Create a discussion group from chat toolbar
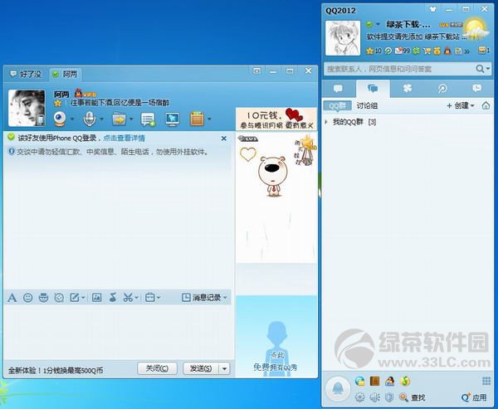The height and width of the screenshot is (409, 498). tap(148, 119)
